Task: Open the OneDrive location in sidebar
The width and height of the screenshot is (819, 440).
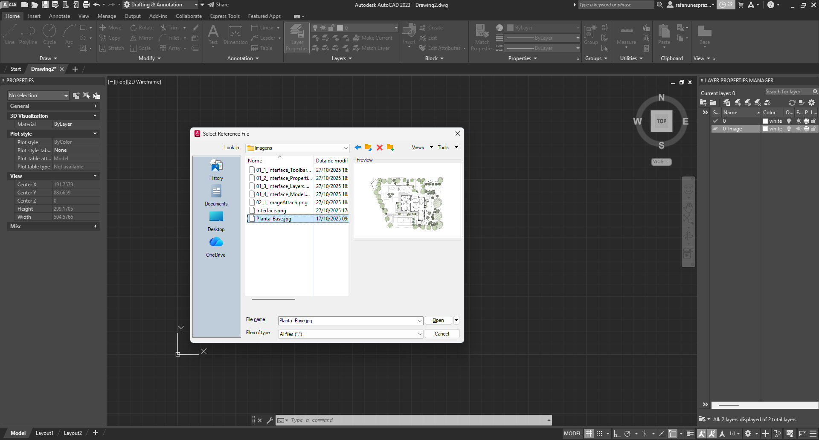Action: click(216, 247)
